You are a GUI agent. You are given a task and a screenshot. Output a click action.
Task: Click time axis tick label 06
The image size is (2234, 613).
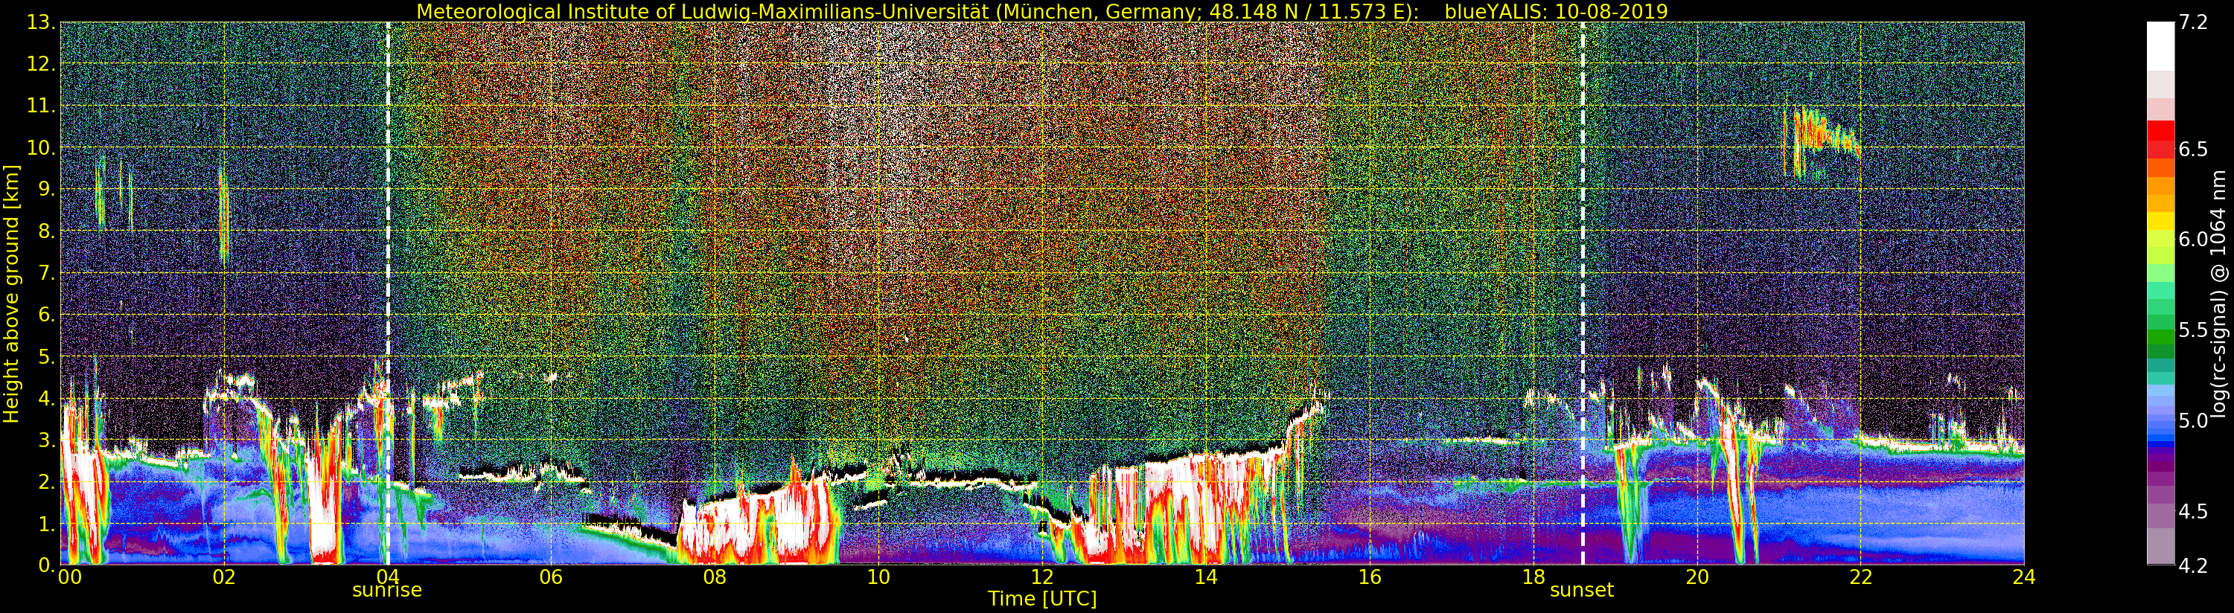coord(551,577)
